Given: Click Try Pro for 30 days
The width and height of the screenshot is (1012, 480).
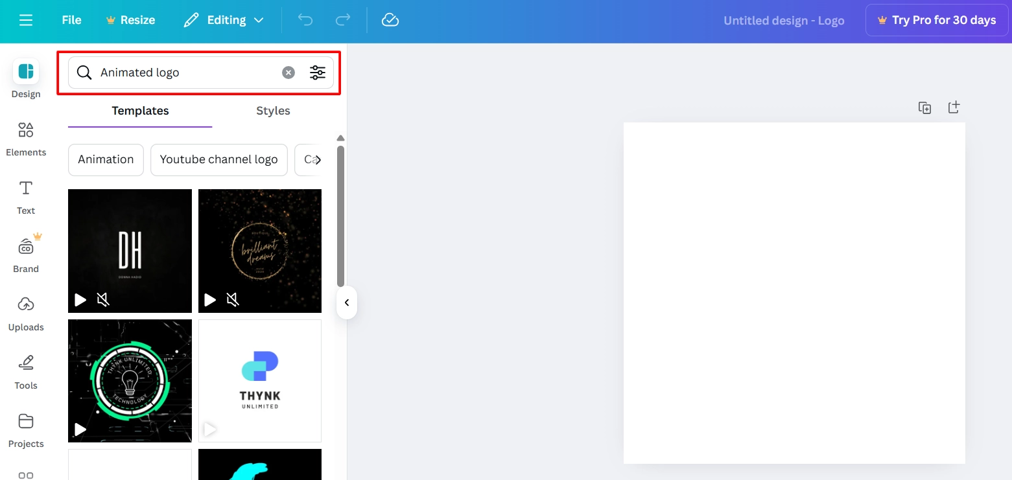Looking at the screenshot, I should (936, 19).
